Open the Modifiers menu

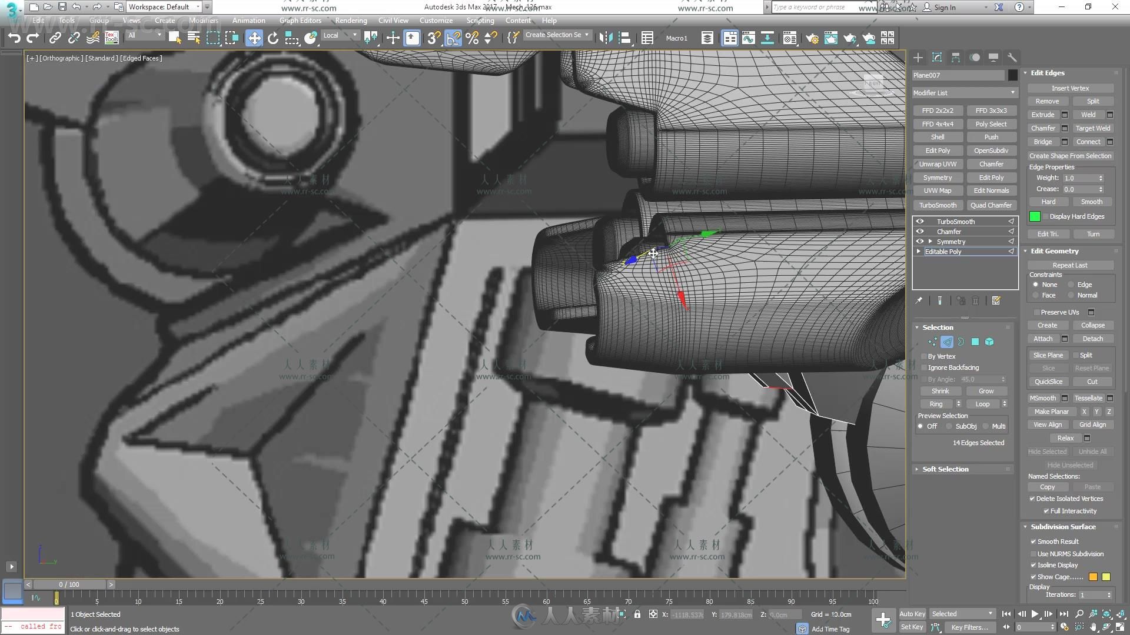click(203, 20)
